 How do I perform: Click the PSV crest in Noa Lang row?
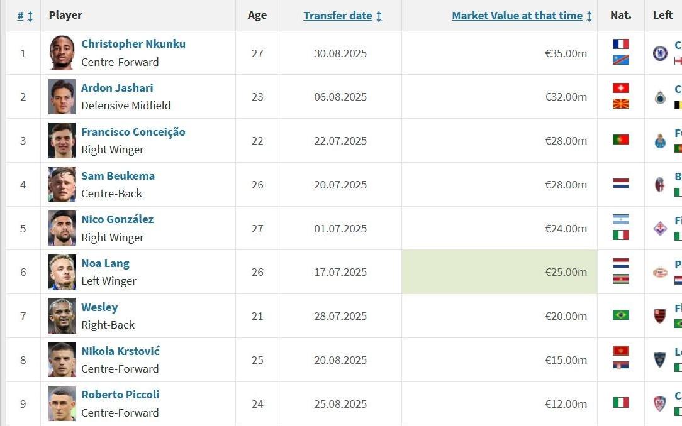click(660, 272)
